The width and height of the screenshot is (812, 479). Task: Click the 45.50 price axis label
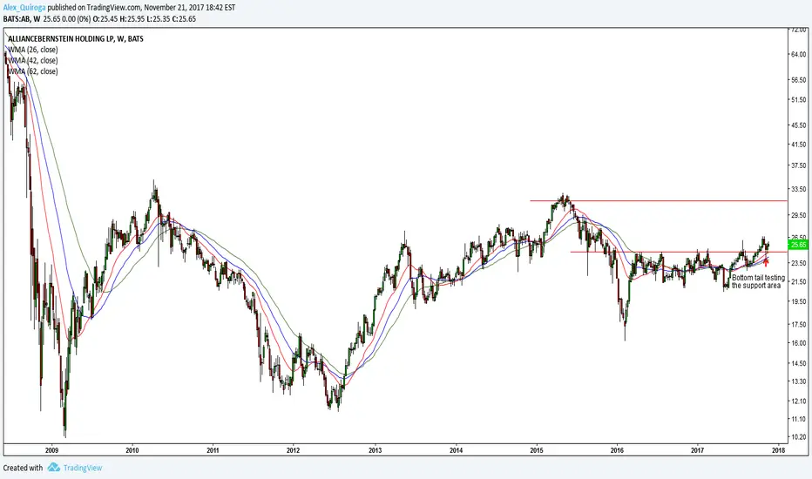(799, 125)
